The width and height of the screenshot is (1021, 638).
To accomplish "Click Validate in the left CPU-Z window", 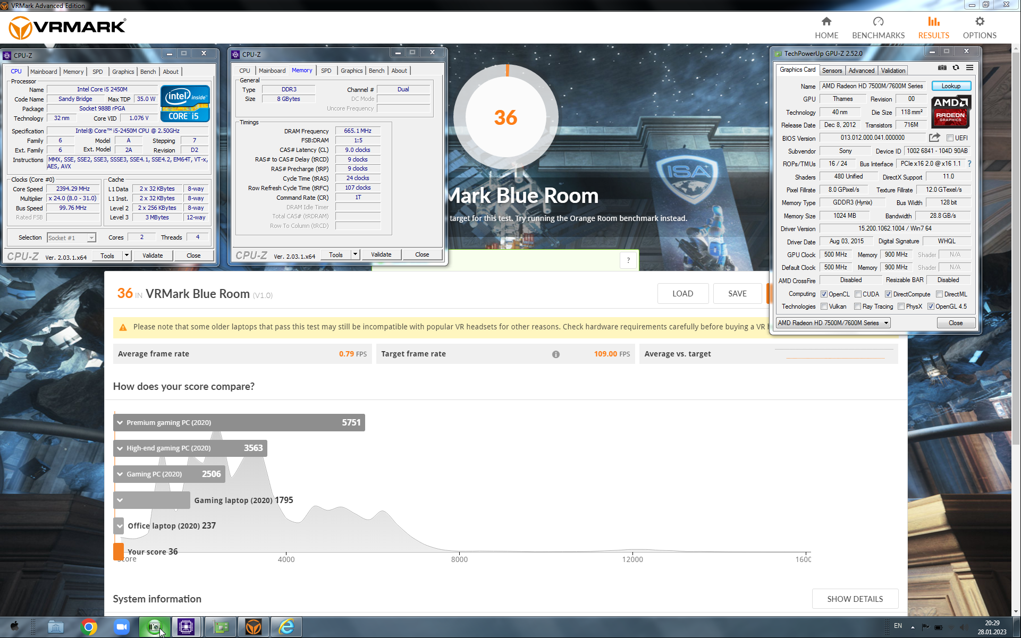I will coord(153,256).
